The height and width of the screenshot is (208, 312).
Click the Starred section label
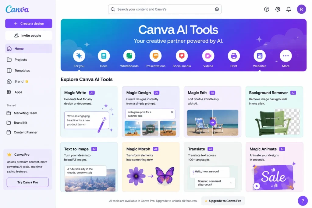(11, 105)
